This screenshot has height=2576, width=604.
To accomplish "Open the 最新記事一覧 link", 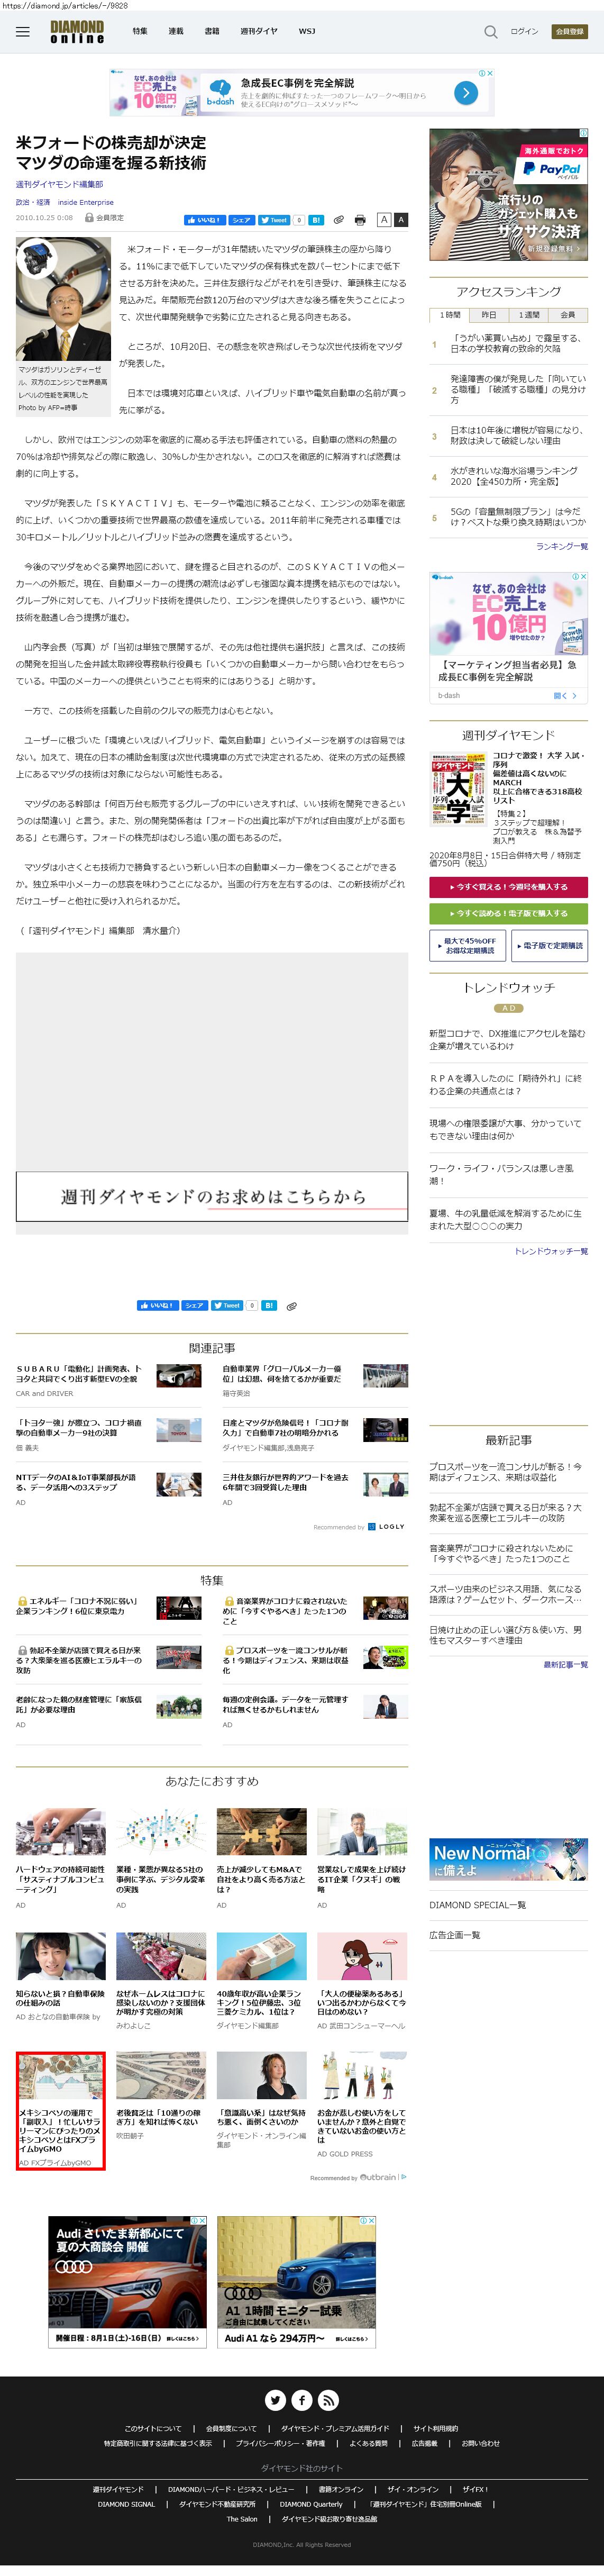I will [565, 1665].
